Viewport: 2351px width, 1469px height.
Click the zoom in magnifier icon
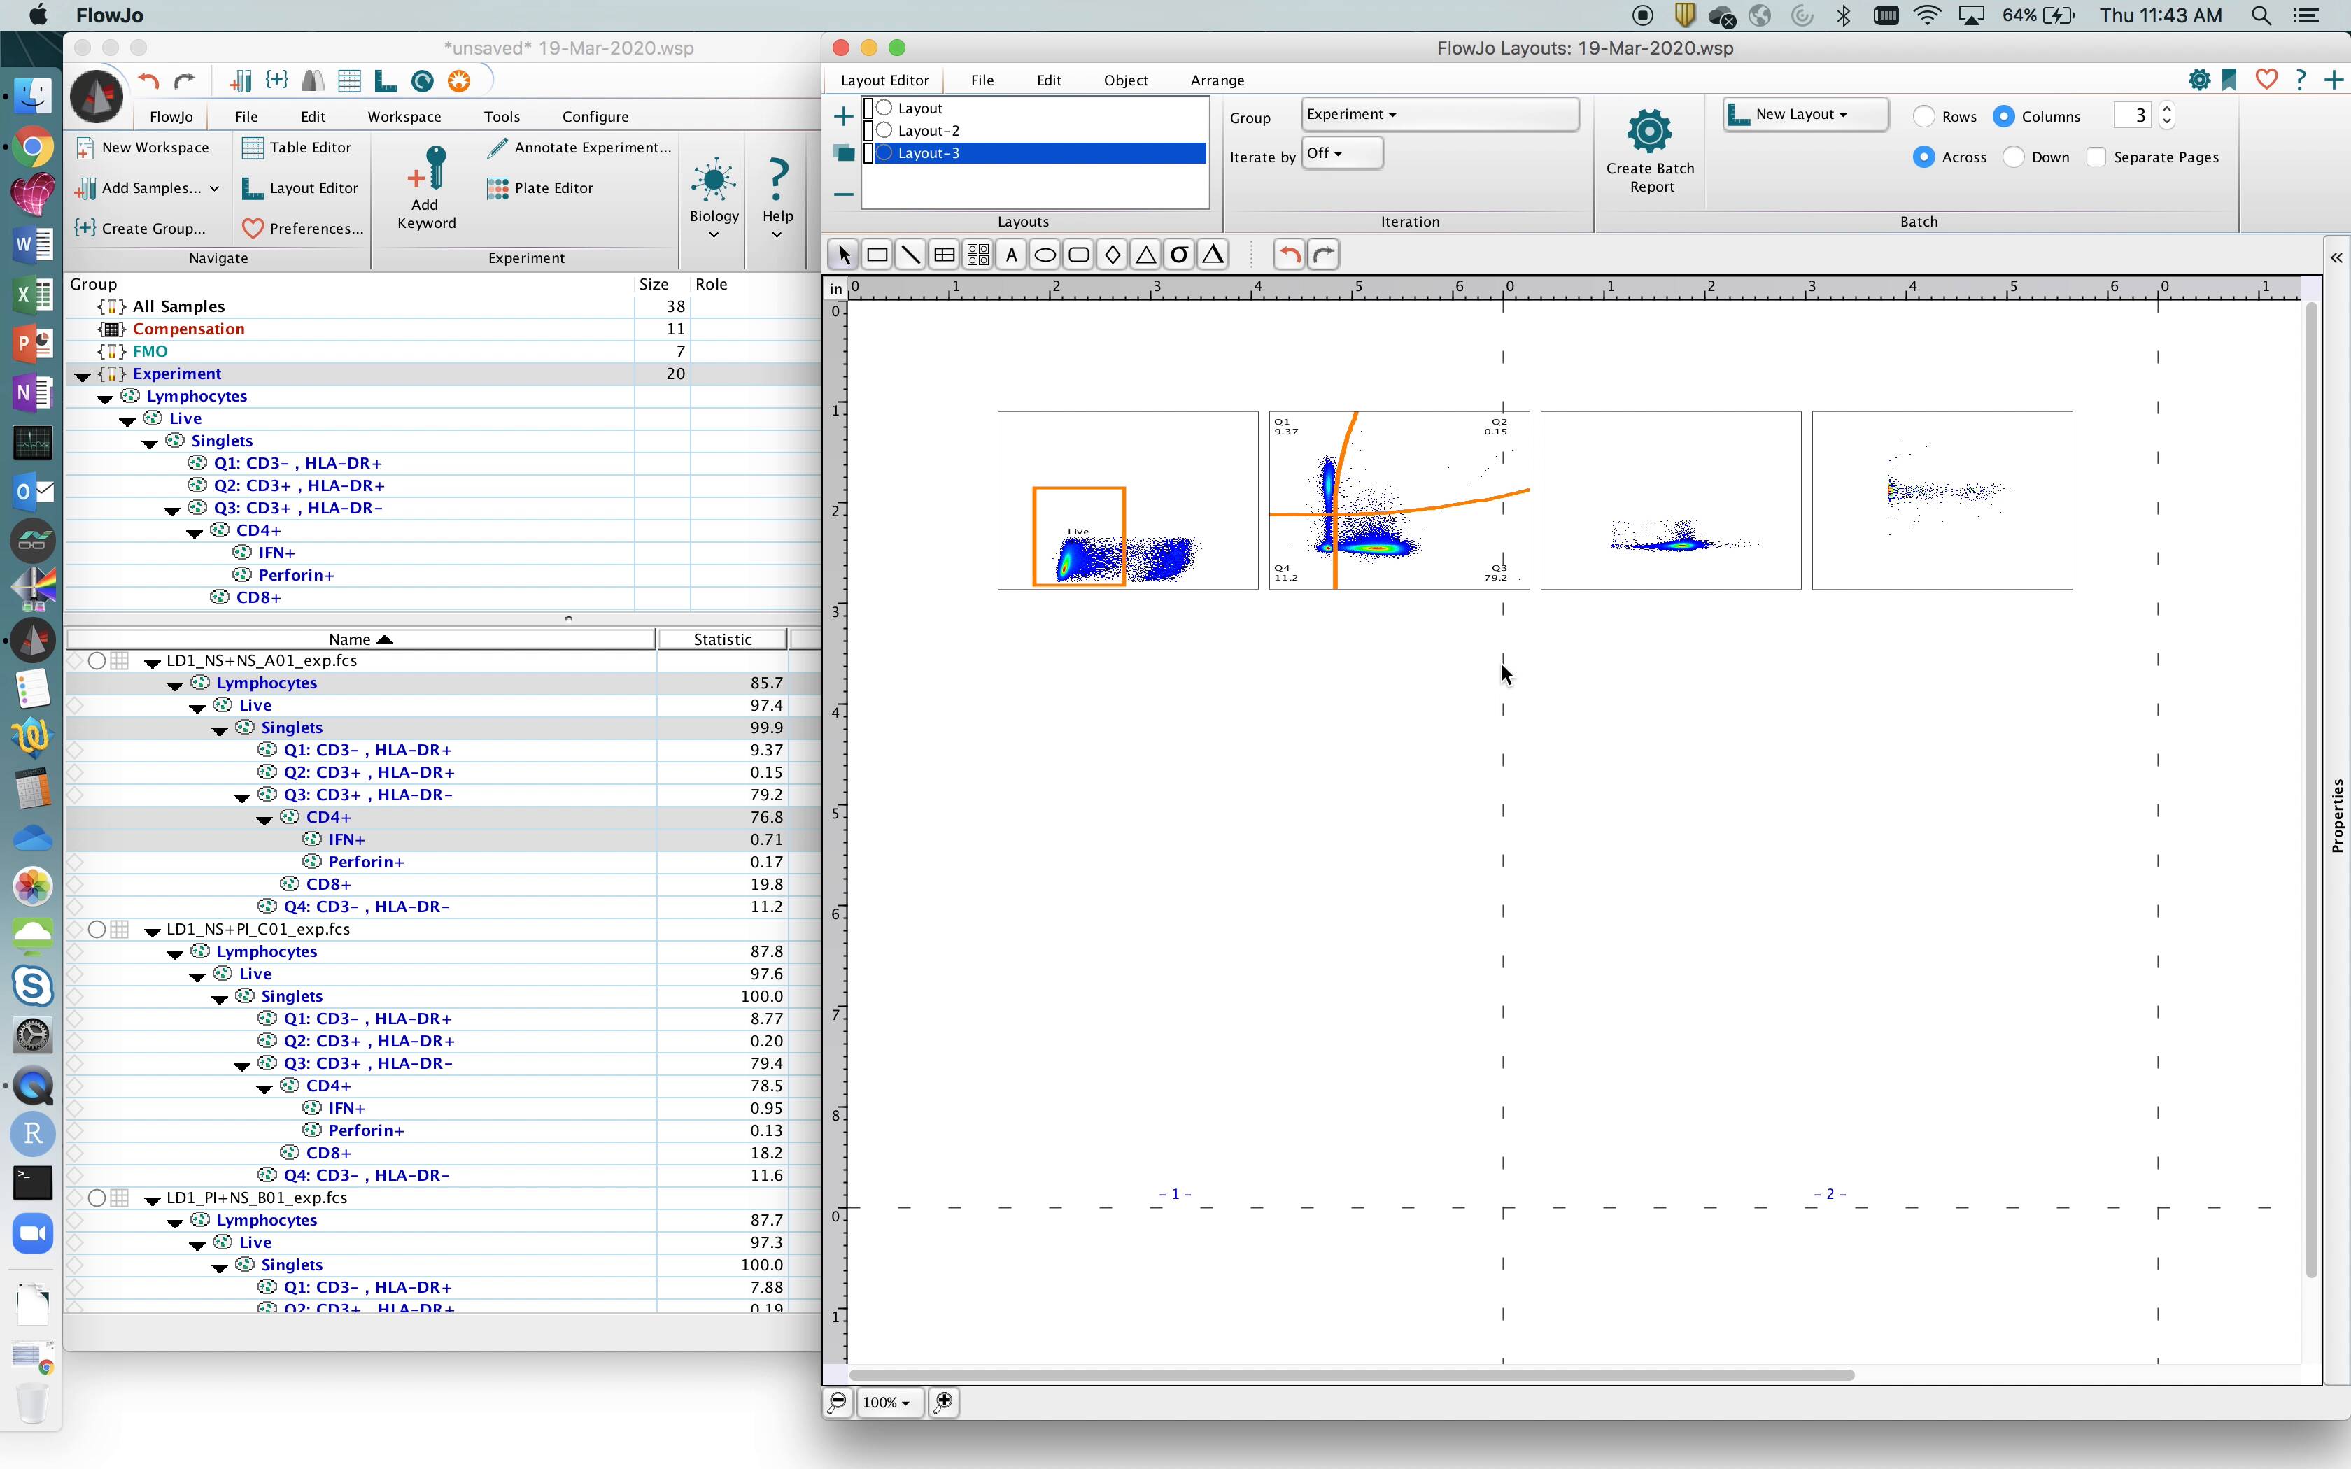coord(943,1402)
